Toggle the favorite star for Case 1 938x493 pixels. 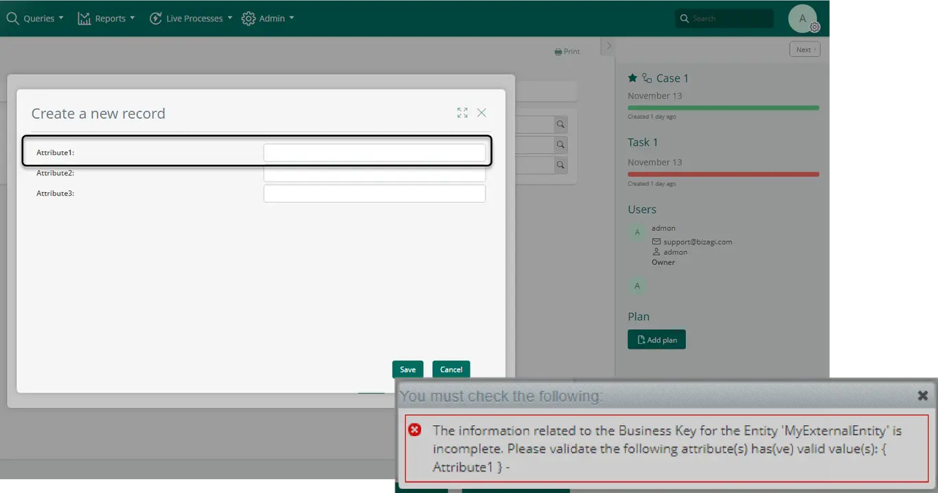(632, 78)
